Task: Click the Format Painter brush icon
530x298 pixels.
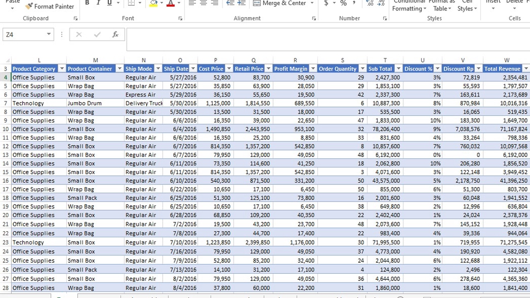Action: click(29, 6)
